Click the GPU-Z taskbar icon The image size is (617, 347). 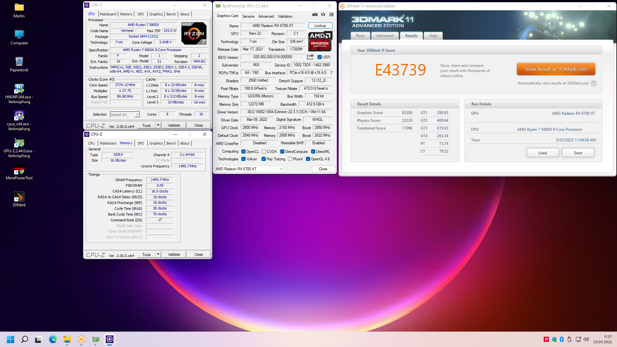tap(95, 339)
